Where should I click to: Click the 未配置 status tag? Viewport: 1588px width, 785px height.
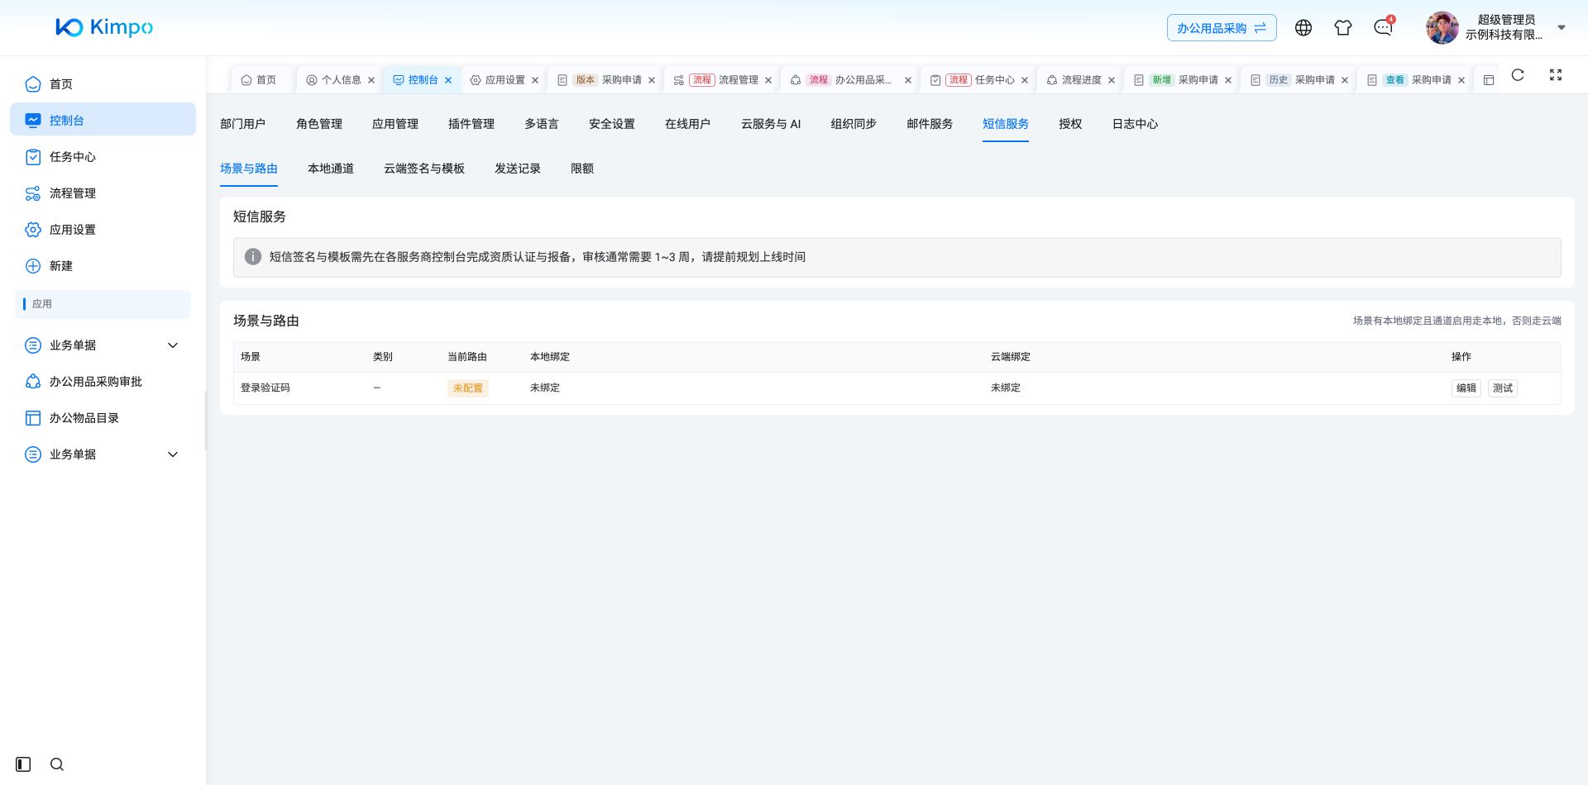(x=468, y=388)
